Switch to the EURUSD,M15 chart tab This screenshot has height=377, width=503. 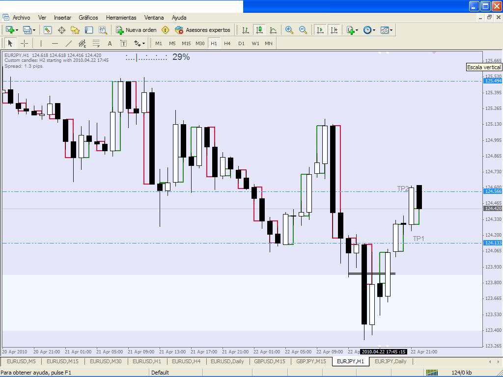point(62,361)
